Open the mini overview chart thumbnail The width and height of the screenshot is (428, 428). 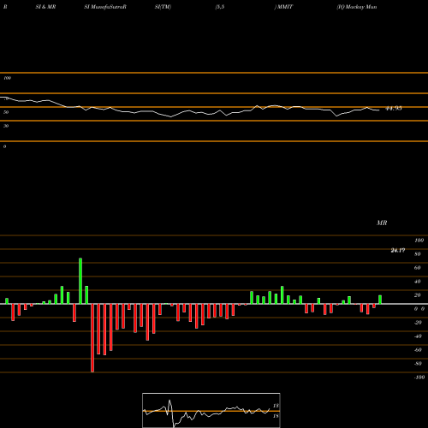point(211,410)
